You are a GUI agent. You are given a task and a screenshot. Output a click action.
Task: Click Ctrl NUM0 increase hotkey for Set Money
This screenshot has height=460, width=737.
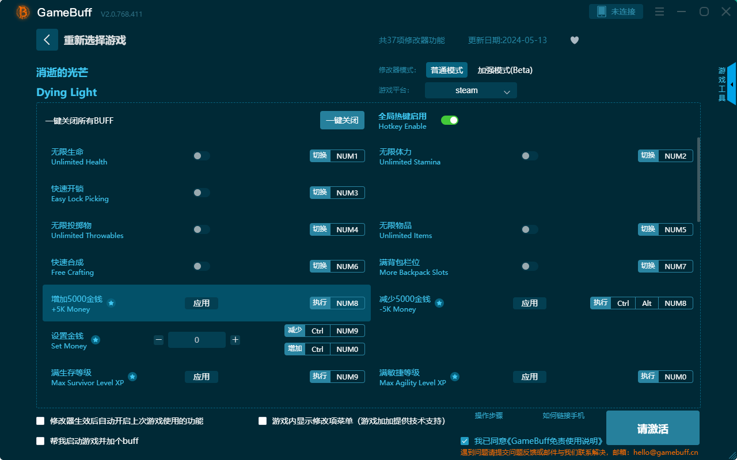(x=325, y=349)
